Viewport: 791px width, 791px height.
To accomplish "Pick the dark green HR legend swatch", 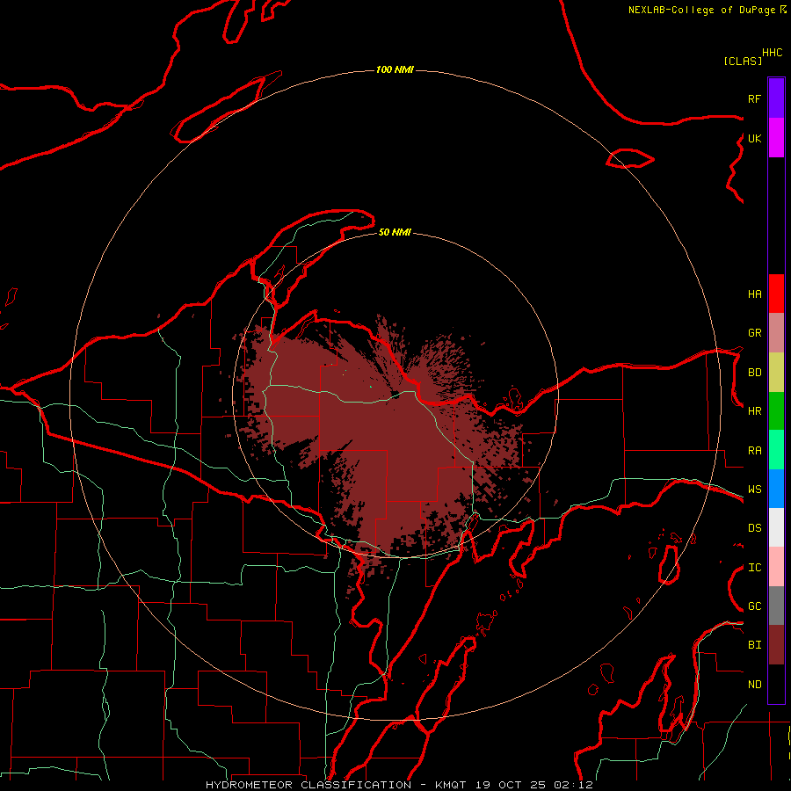I will pos(776,411).
